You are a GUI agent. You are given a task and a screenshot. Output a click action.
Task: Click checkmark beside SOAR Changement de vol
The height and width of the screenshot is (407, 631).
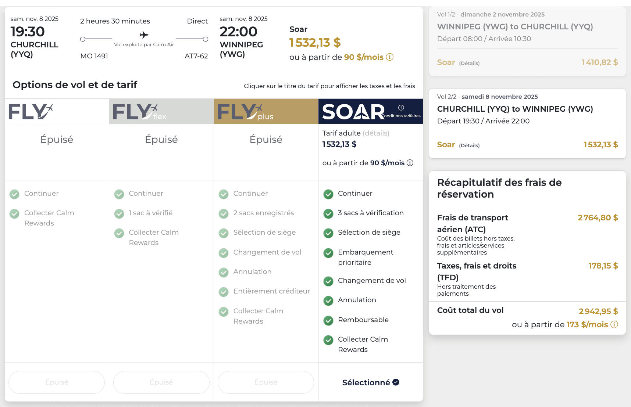tap(328, 281)
